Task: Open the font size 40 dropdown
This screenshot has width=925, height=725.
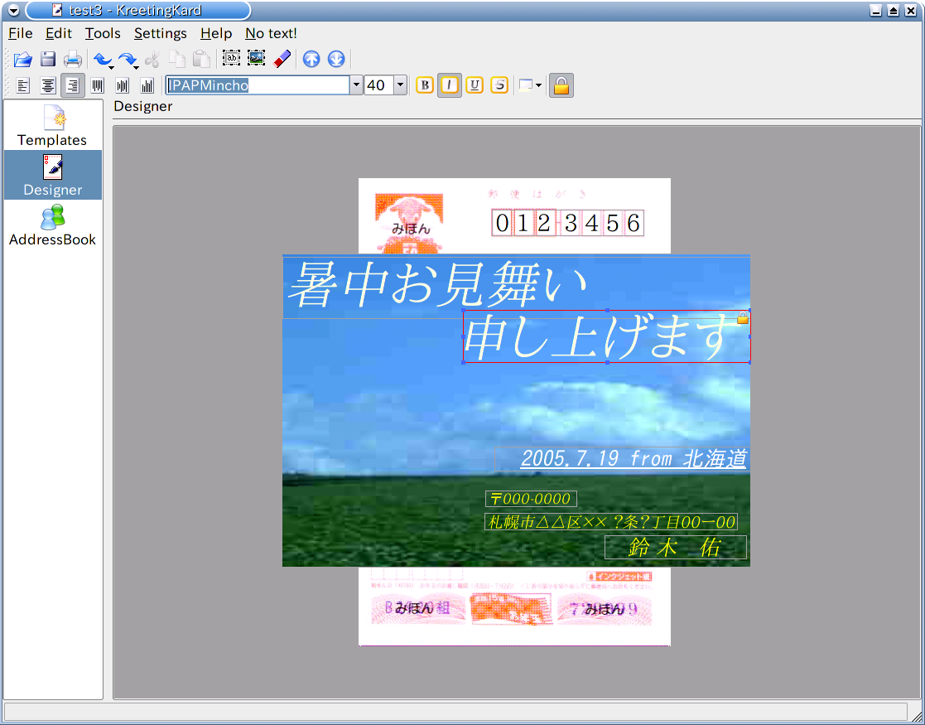Action: [x=400, y=85]
